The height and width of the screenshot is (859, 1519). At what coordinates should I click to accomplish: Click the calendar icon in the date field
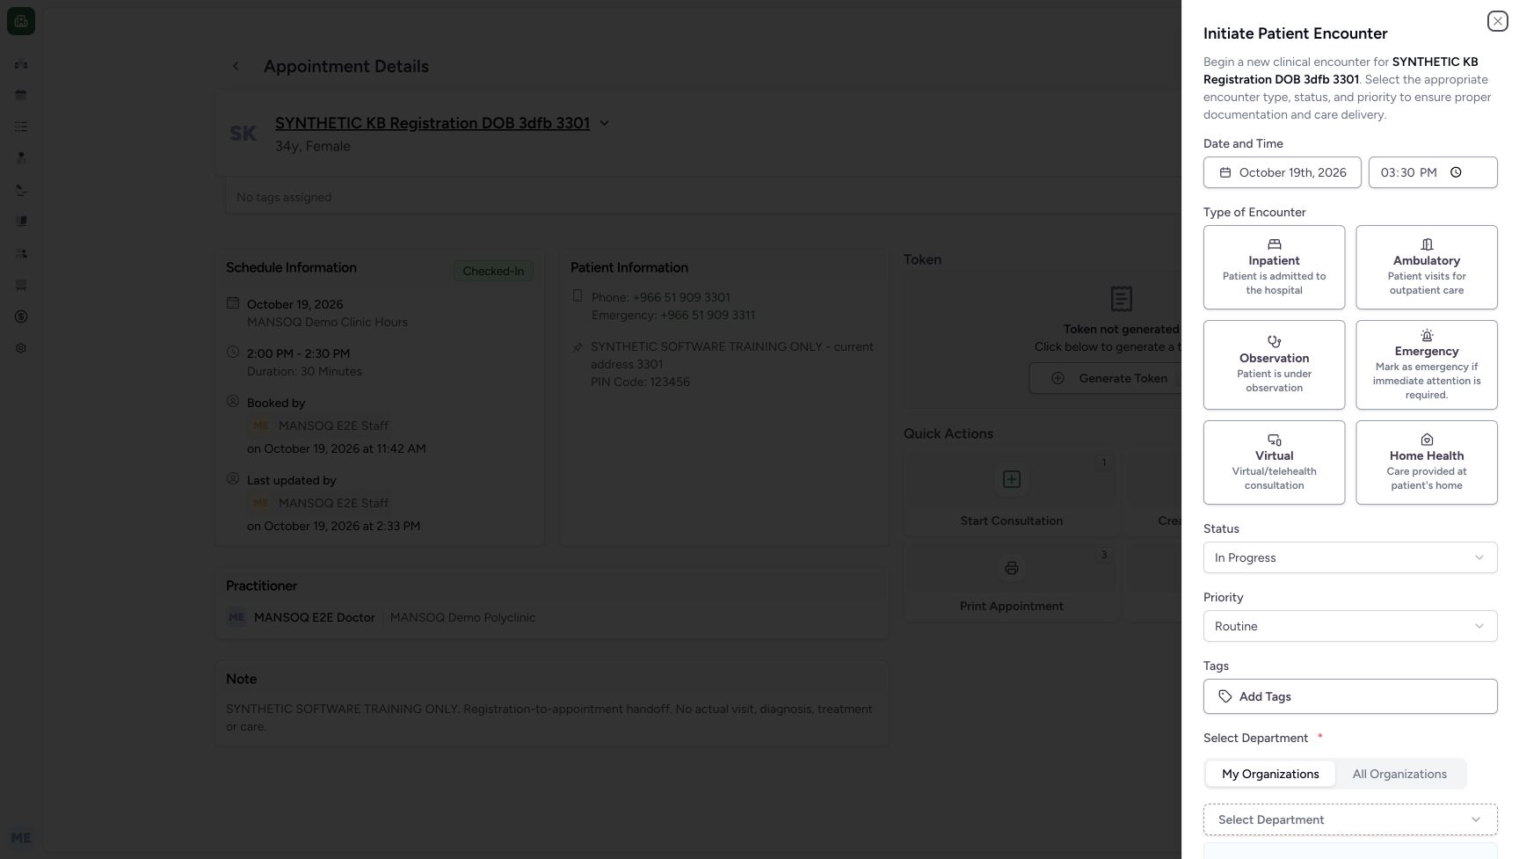pos(1225,172)
